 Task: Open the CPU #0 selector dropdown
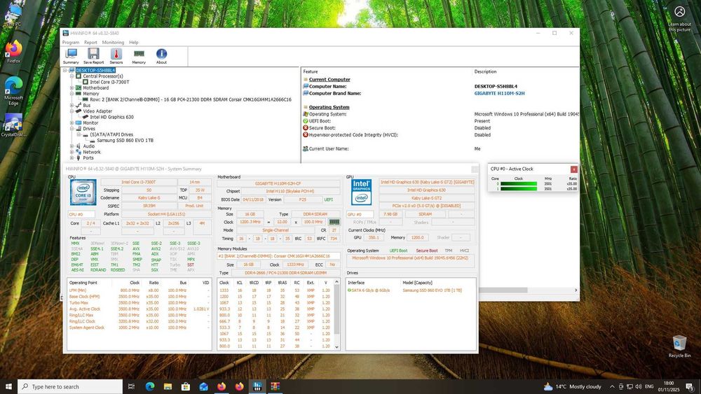pos(81,214)
